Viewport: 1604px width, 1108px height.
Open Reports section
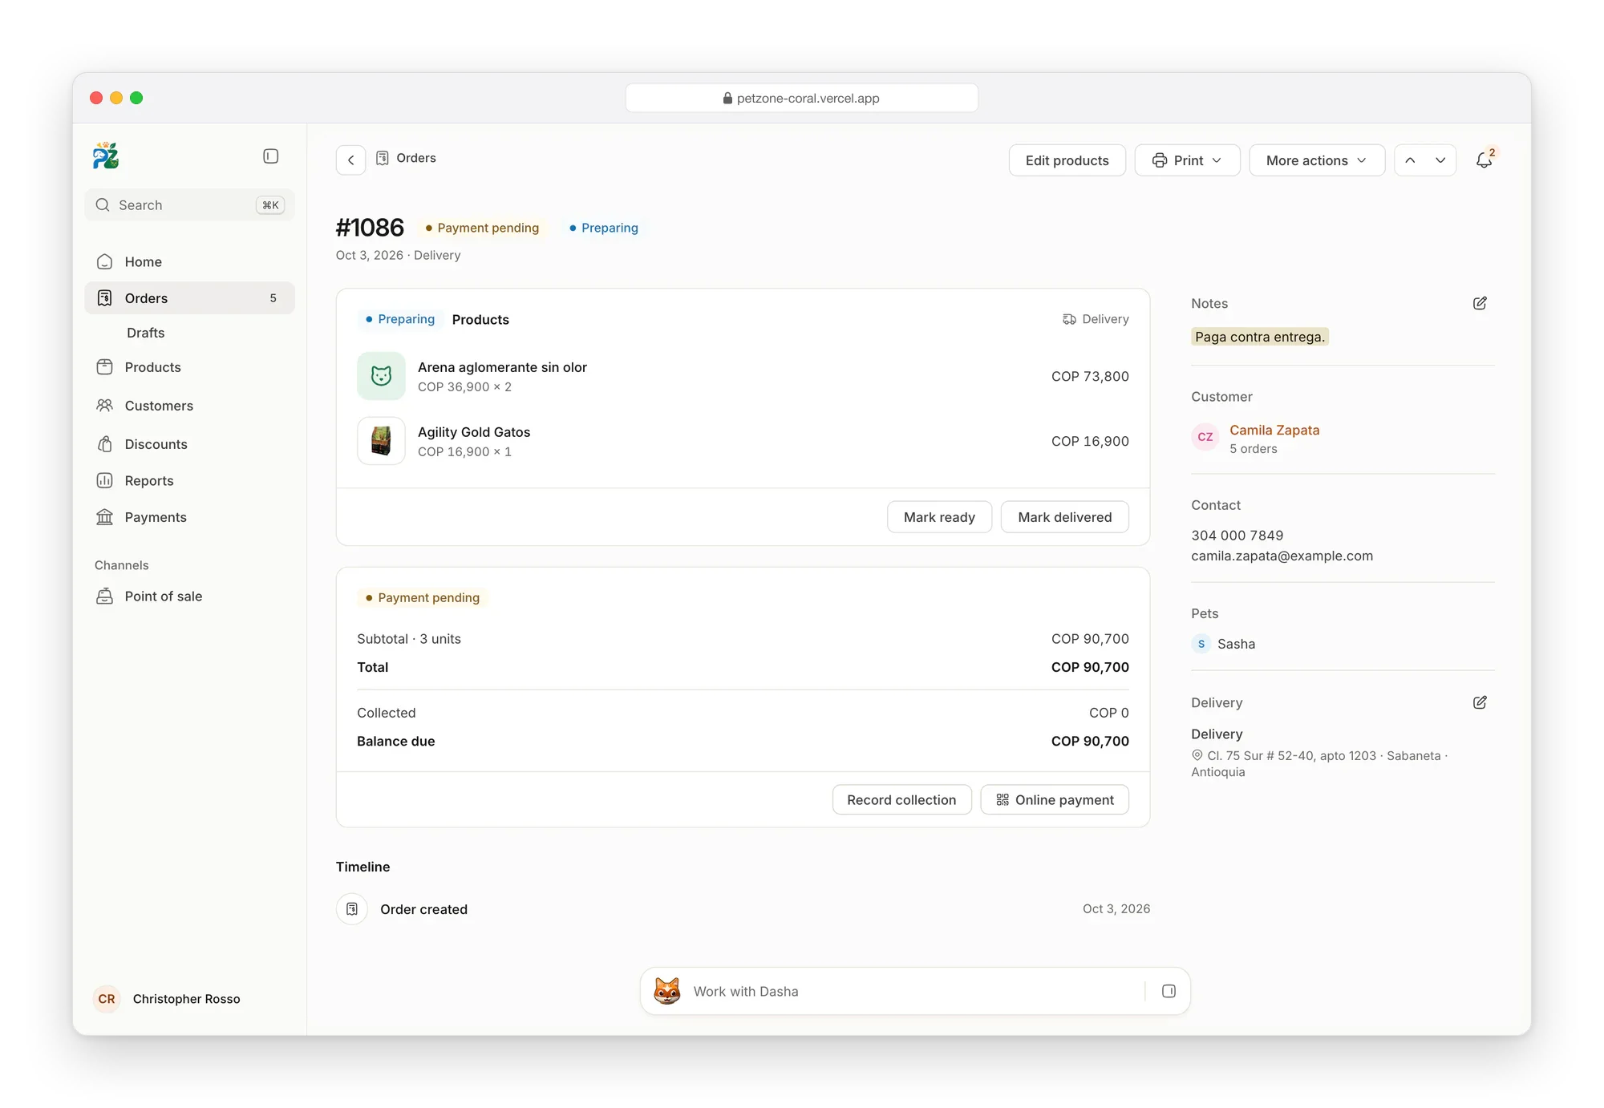(189, 481)
